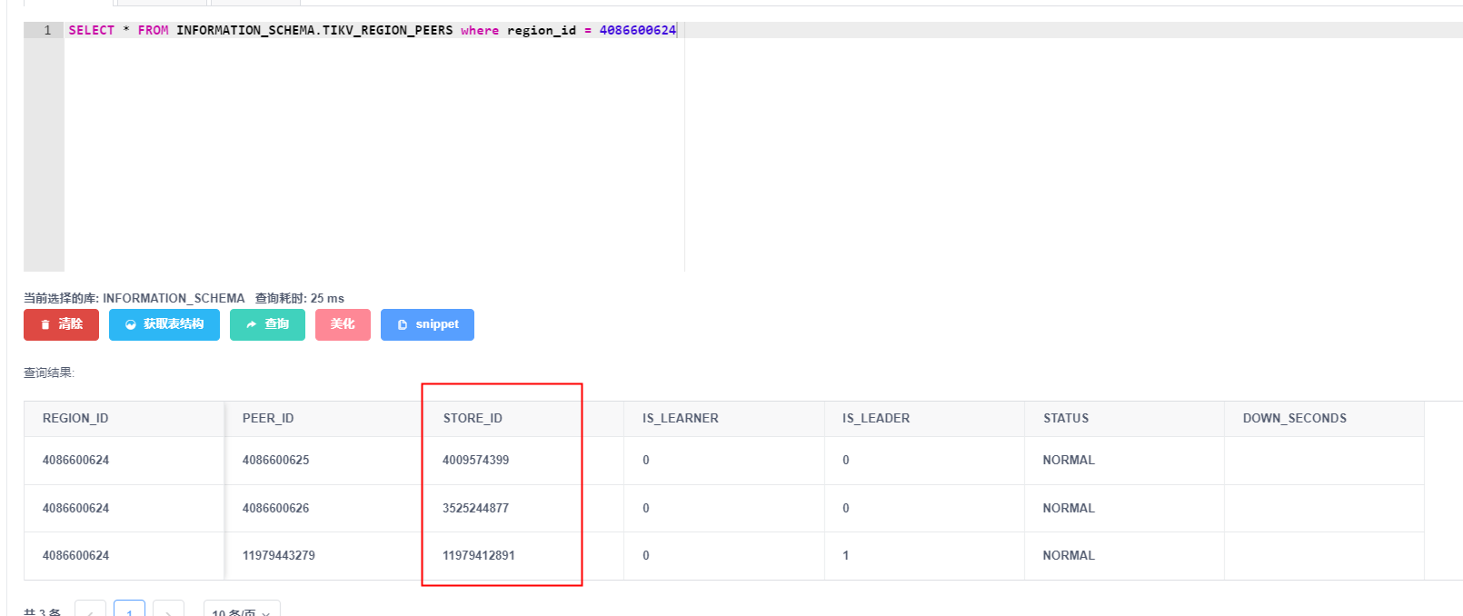Select page 1 in pagination
Screen dimensions: 1463x616
pos(129,611)
